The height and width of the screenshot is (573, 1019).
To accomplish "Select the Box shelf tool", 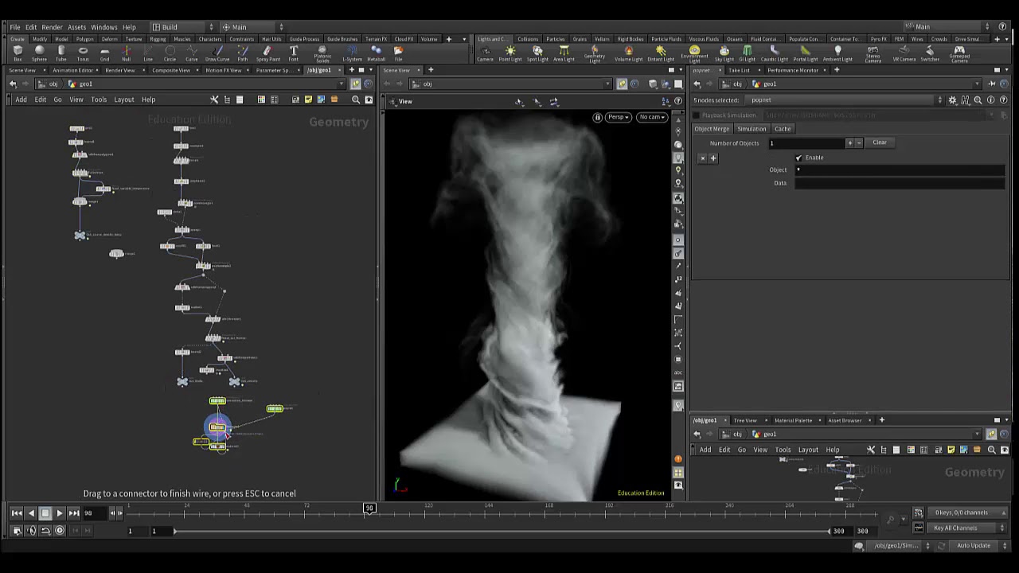I will 18,53.
